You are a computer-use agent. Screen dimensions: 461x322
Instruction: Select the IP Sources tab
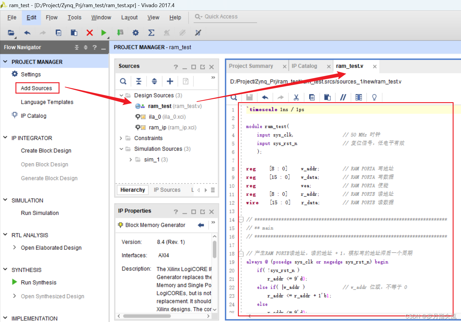pyautogui.click(x=167, y=190)
